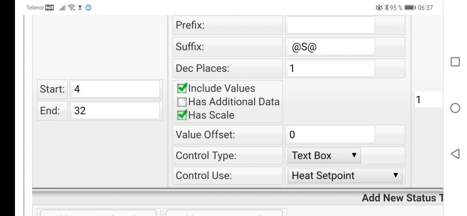Click the End value input field
467x216 pixels.
coord(115,111)
